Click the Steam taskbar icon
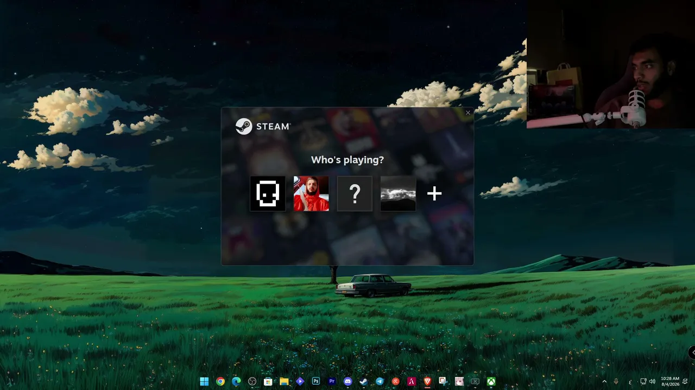Viewport: 695px width, 390px height. coord(363,381)
